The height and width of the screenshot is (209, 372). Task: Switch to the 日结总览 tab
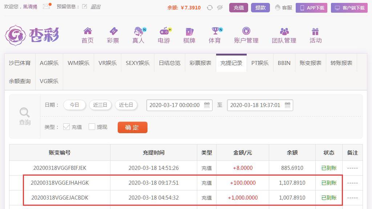click(170, 63)
